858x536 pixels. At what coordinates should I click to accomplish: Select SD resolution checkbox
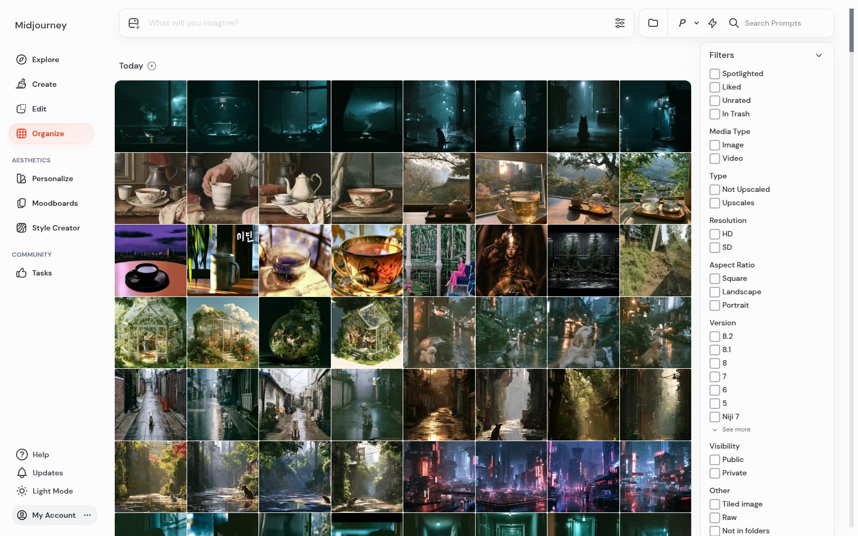pyautogui.click(x=715, y=247)
